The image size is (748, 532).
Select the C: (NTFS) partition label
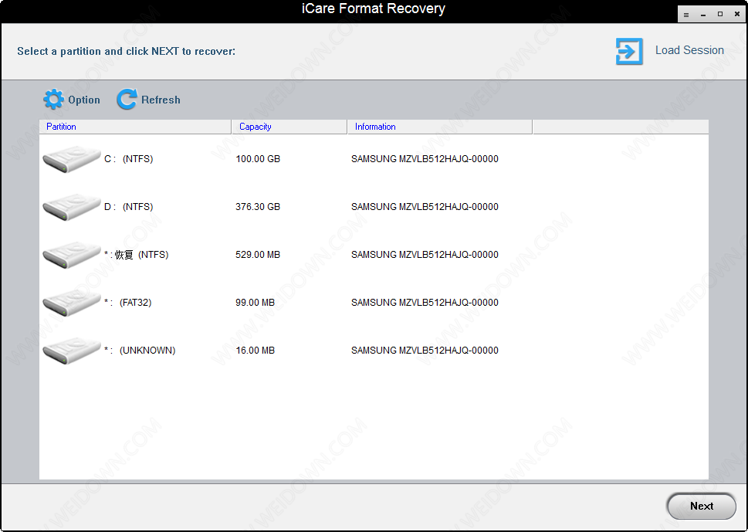click(x=129, y=159)
